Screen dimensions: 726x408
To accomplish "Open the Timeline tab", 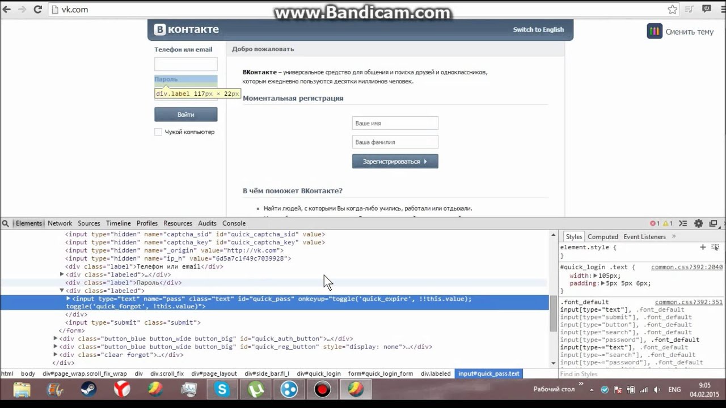I will click(x=119, y=223).
